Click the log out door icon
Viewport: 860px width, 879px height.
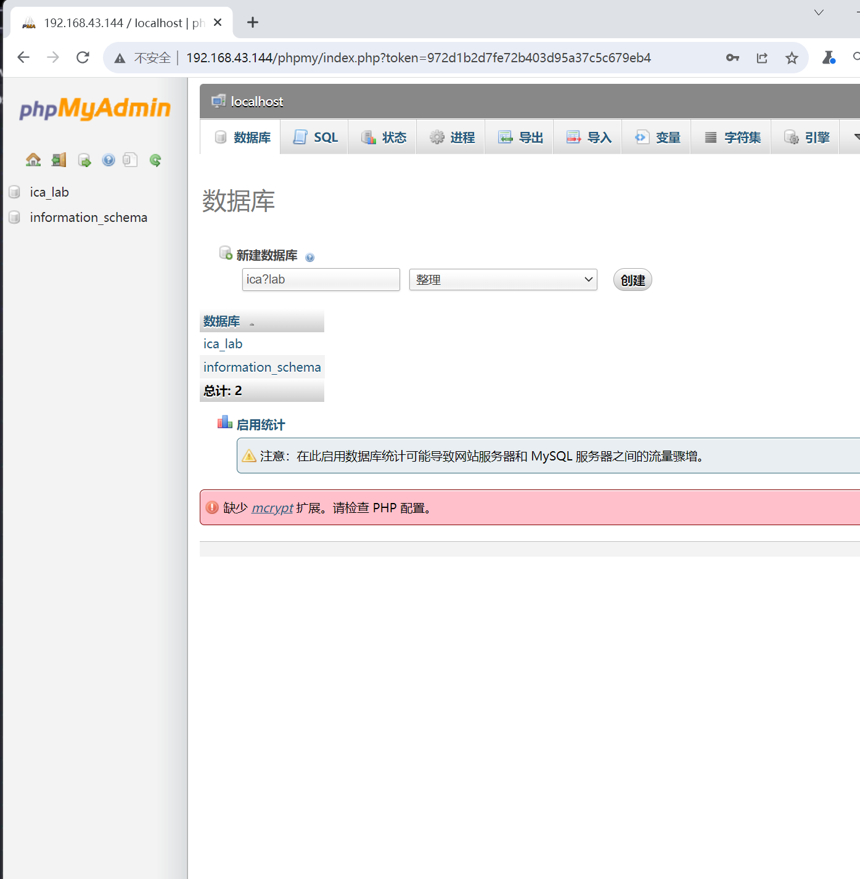(59, 160)
